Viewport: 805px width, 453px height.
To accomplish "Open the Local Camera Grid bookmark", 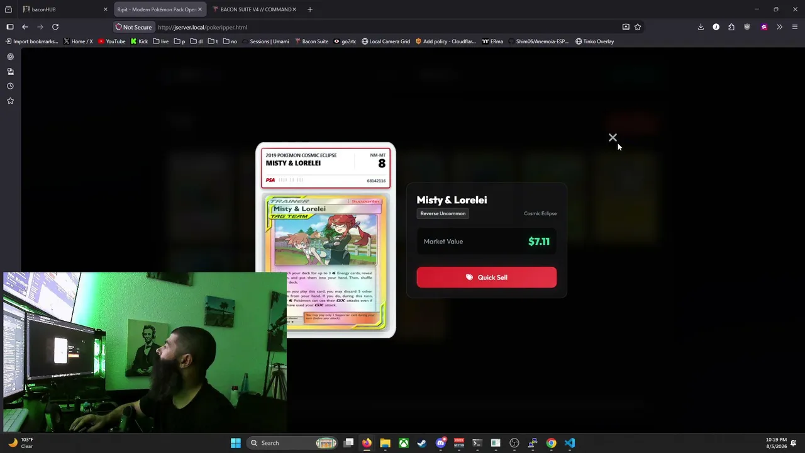I will pos(386,42).
